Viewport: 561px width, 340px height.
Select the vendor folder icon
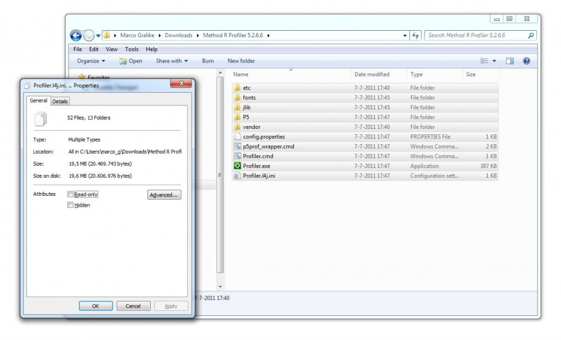pyautogui.click(x=237, y=127)
